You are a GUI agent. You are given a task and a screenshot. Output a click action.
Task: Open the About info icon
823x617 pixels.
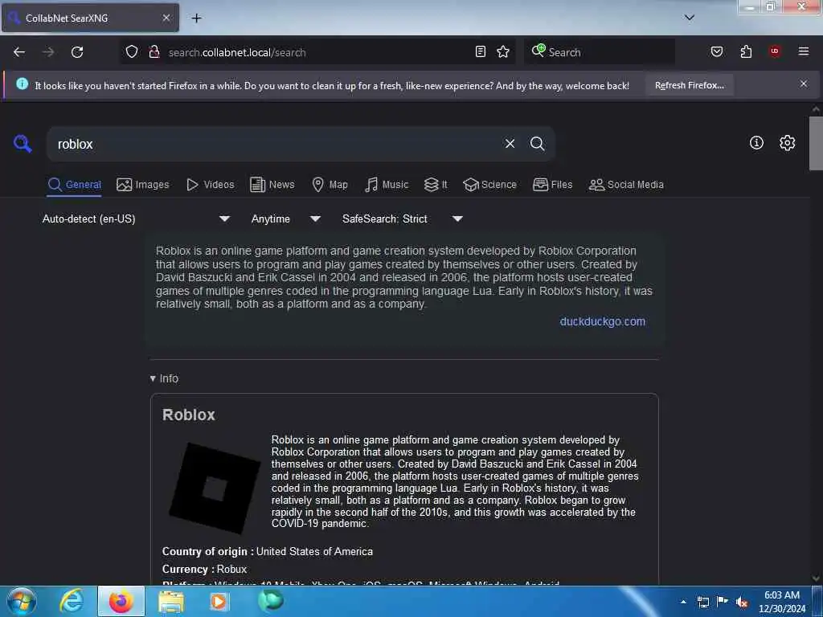coord(756,143)
